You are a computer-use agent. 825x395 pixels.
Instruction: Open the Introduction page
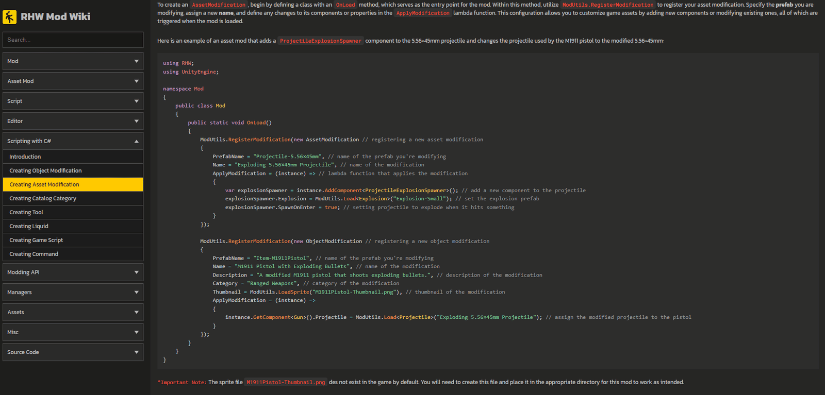[73, 157]
